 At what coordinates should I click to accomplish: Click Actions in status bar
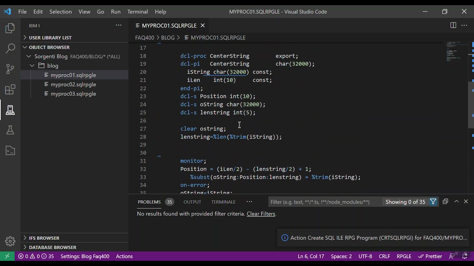[x=124, y=256]
